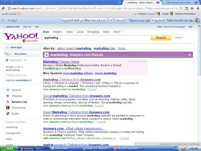Switch to Shopping search tab

93,32
